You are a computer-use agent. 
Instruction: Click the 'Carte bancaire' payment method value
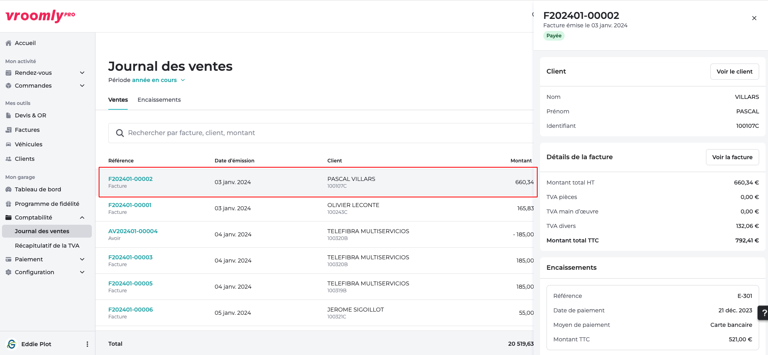(731, 325)
